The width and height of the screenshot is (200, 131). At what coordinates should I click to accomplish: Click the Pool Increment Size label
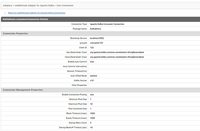78,109
